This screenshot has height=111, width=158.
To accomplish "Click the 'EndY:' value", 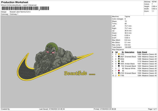I will coord(127,38).
